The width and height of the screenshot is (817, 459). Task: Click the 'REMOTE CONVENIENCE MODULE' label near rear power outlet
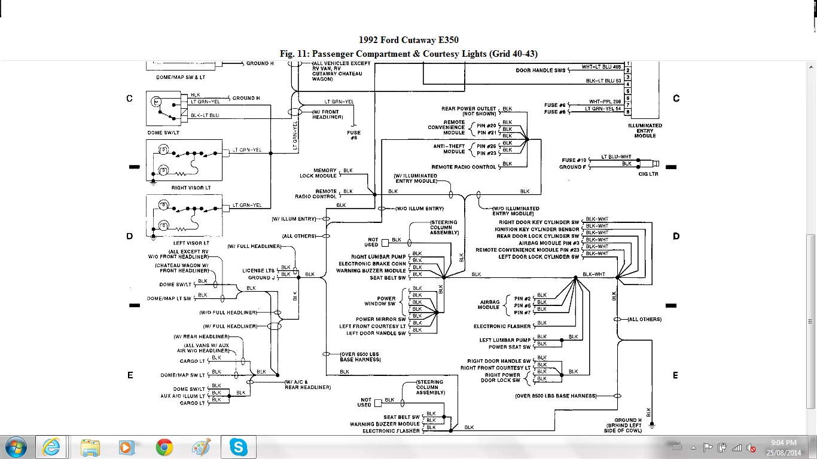click(x=446, y=127)
